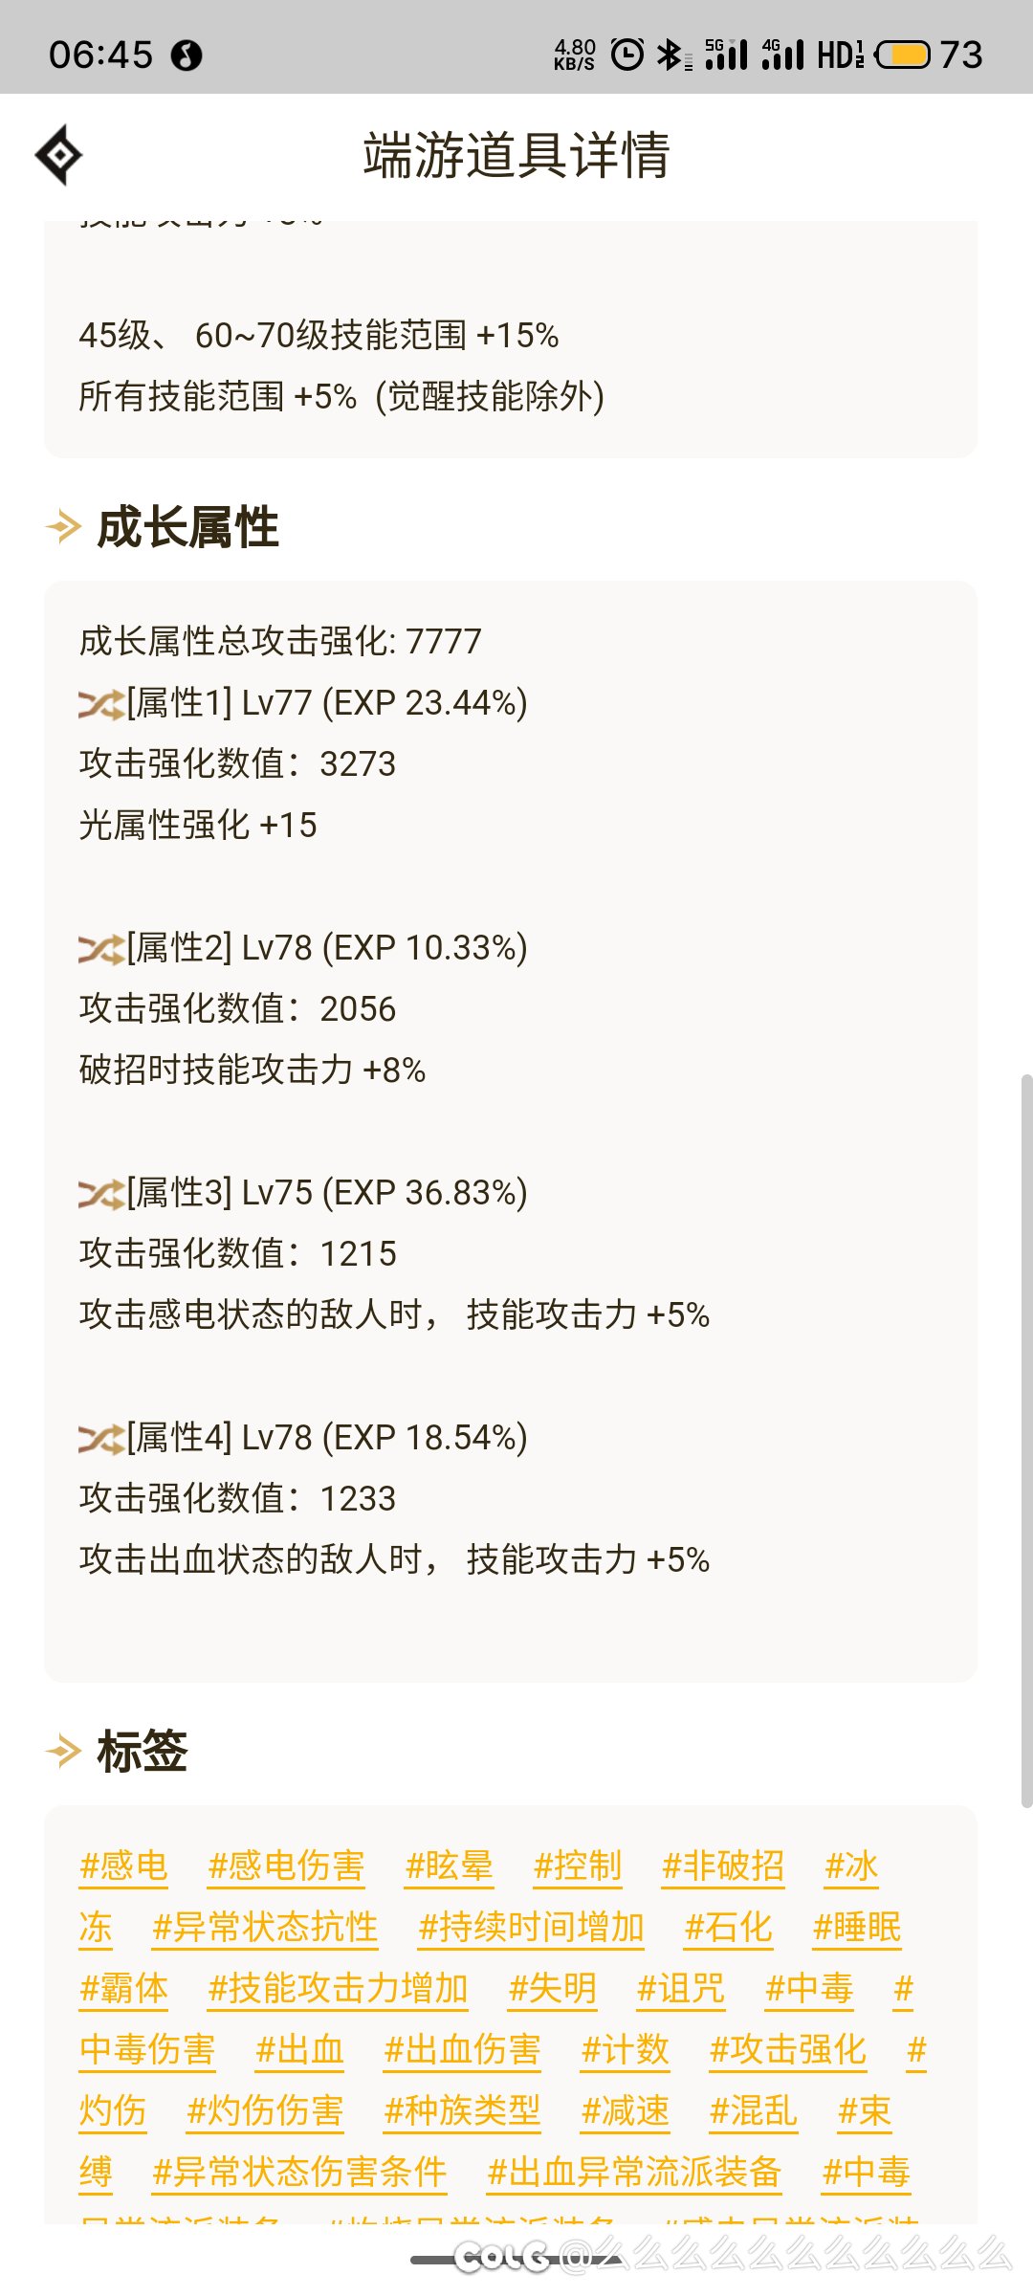Tap the arrow icon beside 成长属性 heading
The width and height of the screenshot is (1033, 2296).
64,527
